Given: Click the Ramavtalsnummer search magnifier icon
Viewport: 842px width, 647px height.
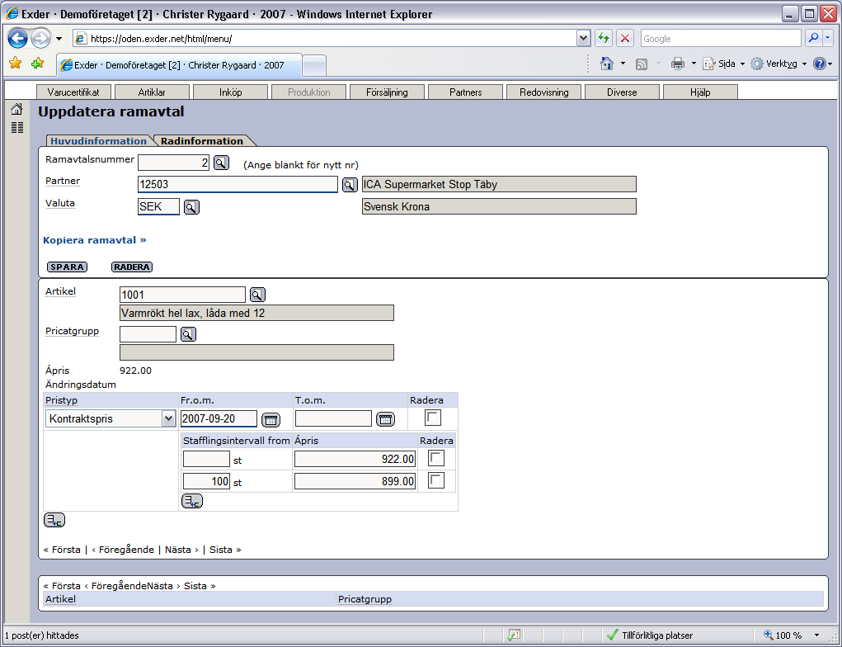Looking at the screenshot, I should pyautogui.click(x=221, y=163).
